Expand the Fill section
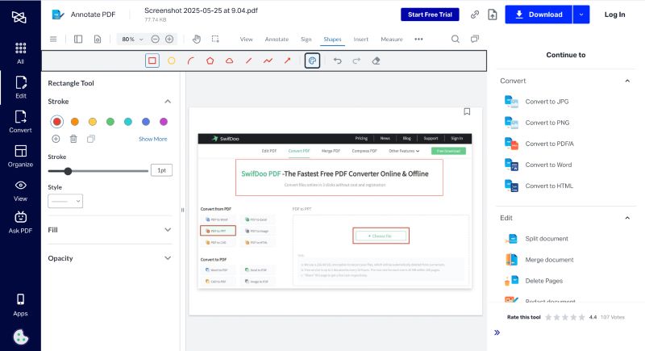This screenshot has width=645, height=351. click(168, 230)
